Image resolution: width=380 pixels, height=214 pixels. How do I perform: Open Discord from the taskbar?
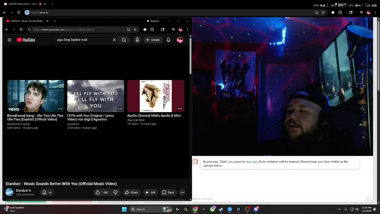(x=256, y=209)
